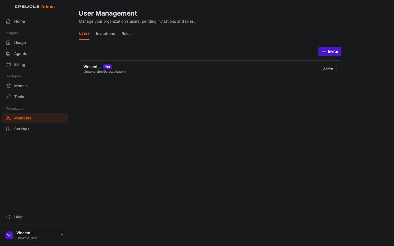Viewport: 394px width, 246px height.
Task: Click the Home house icon in sidebar
Action: pyautogui.click(x=8, y=21)
